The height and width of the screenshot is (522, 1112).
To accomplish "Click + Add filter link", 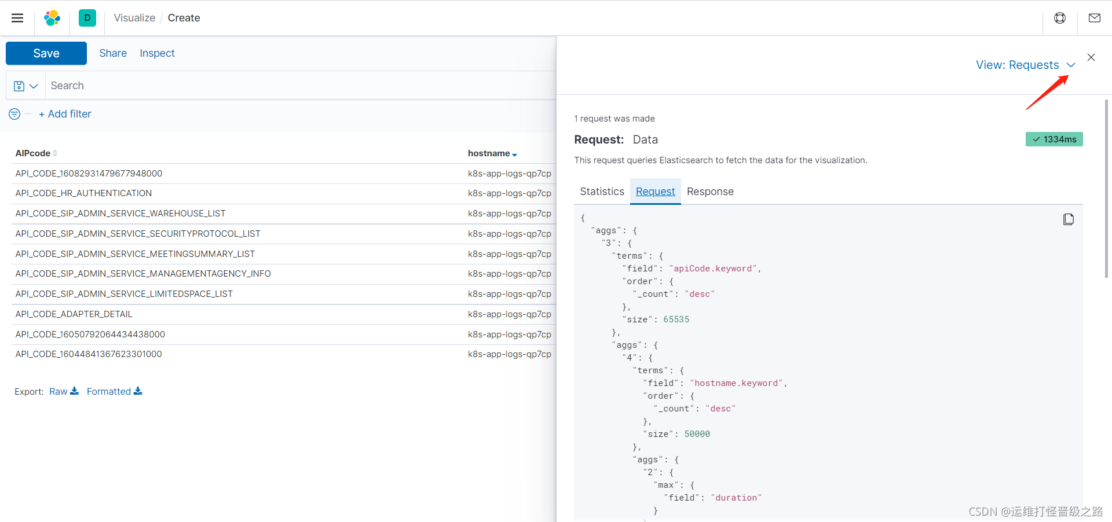I will (x=65, y=114).
